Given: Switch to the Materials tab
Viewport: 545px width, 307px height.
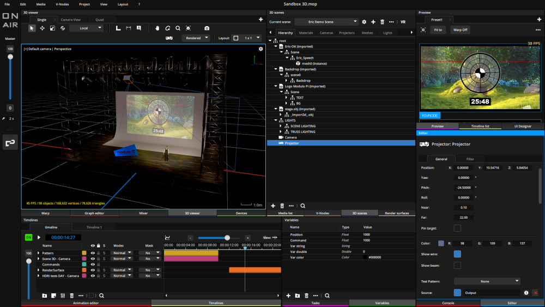Looking at the screenshot, I should tap(306, 33).
